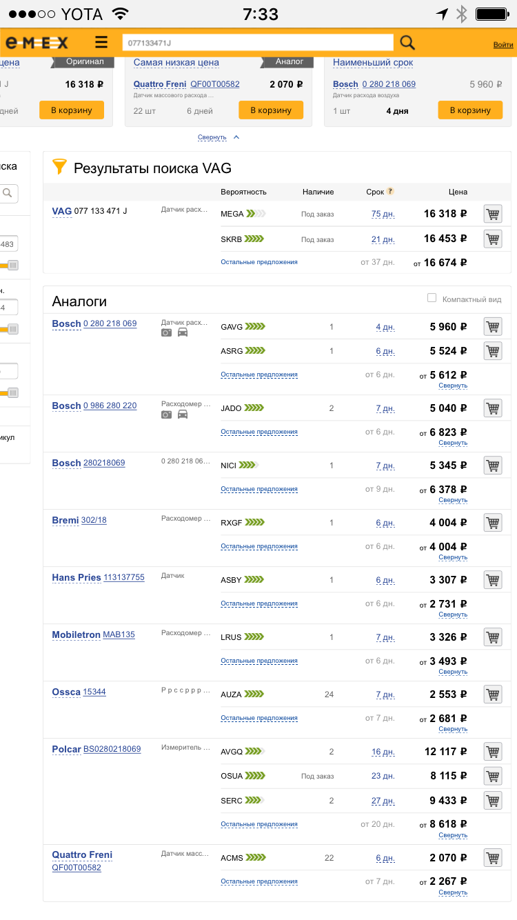Click Остальные предложения for Mobiletron MAB135
This screenshot has height=920, width=517.
pyautogui.click(x=259, y=661)
